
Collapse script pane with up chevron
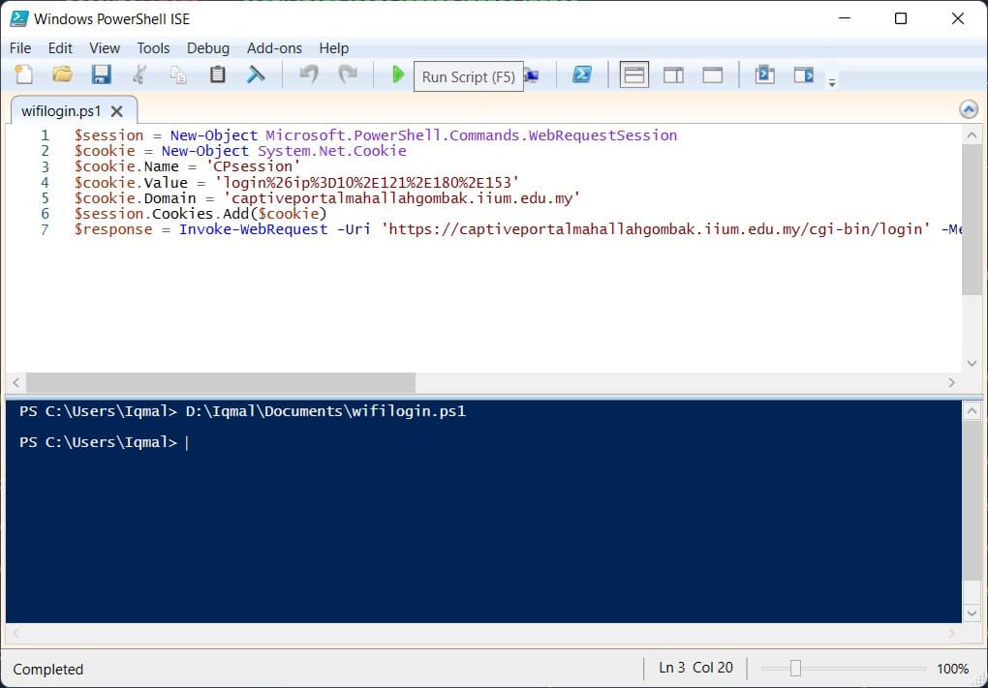click(969, 109)
